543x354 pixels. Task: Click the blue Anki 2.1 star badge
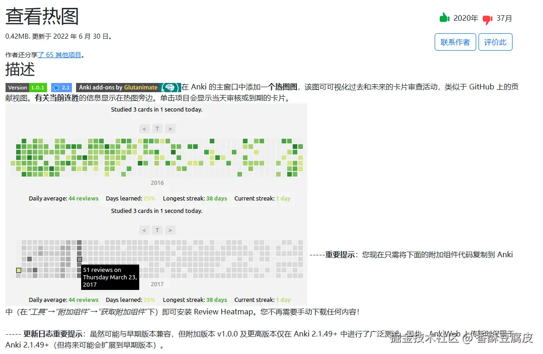pyautogui.click(x=61, y=87)
